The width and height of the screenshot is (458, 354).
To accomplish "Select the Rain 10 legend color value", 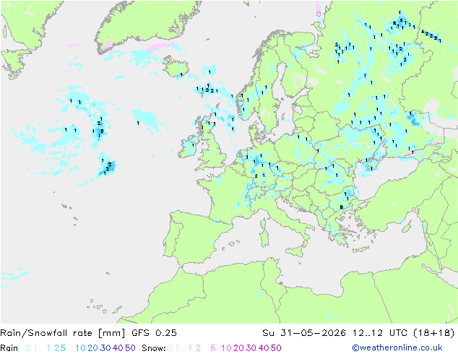I will pyautogui.click(x=80, y=348).
